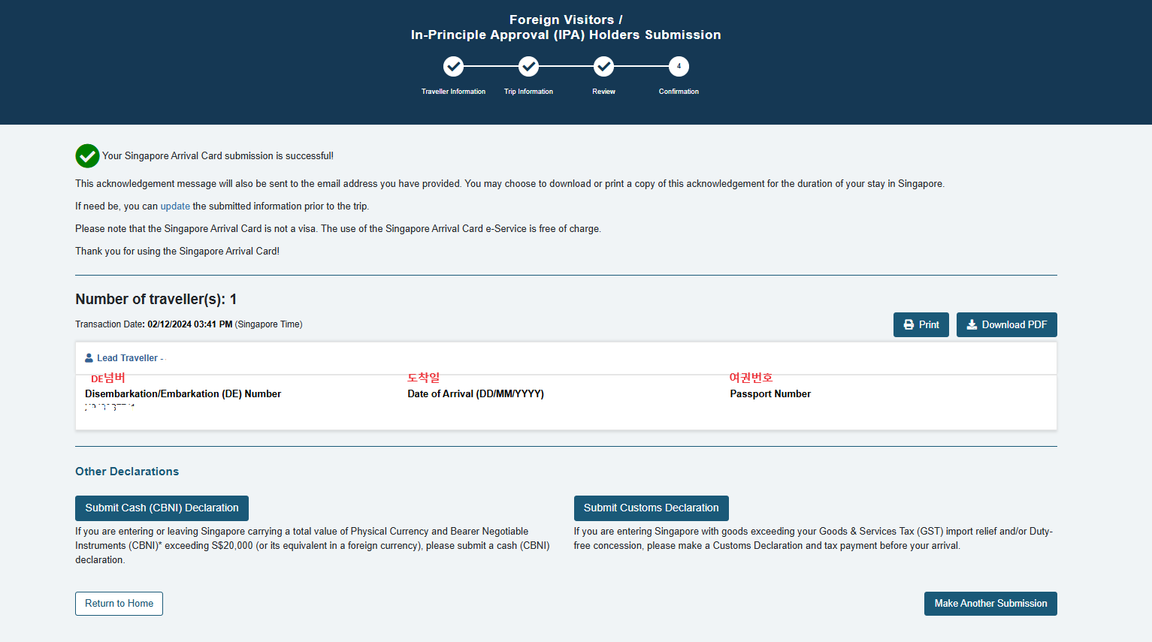Viewport: 1152px width, 642px height.
Task: Click the Review step checkmark circle
Action: [x=603, y=67]
